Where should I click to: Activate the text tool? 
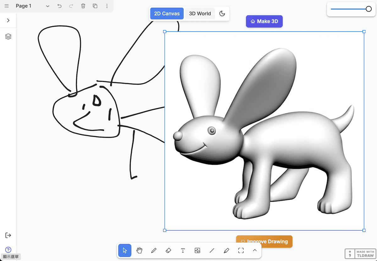tap(183, 250)
